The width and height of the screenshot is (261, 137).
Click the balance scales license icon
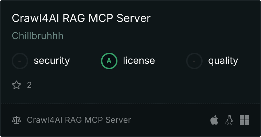[16, 120]
